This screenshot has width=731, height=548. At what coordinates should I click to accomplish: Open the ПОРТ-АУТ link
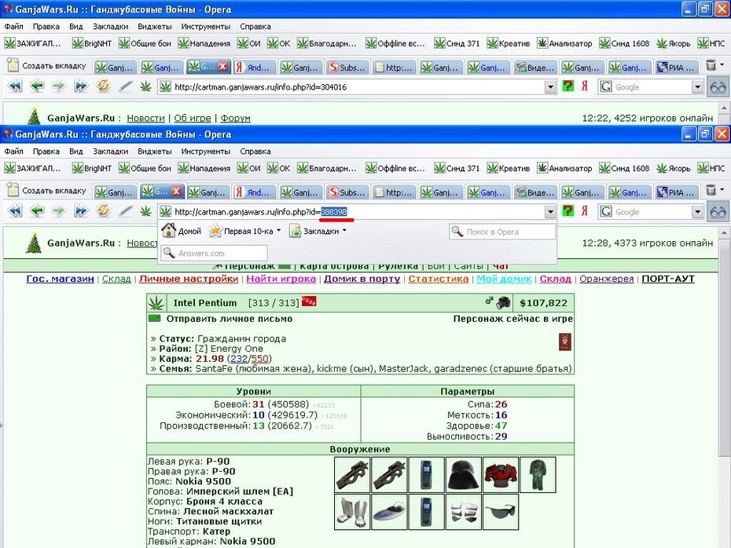(x=668, y=279)
